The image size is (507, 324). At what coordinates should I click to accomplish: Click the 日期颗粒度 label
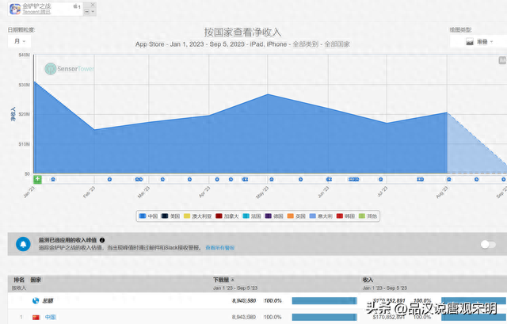pos(21,30)
